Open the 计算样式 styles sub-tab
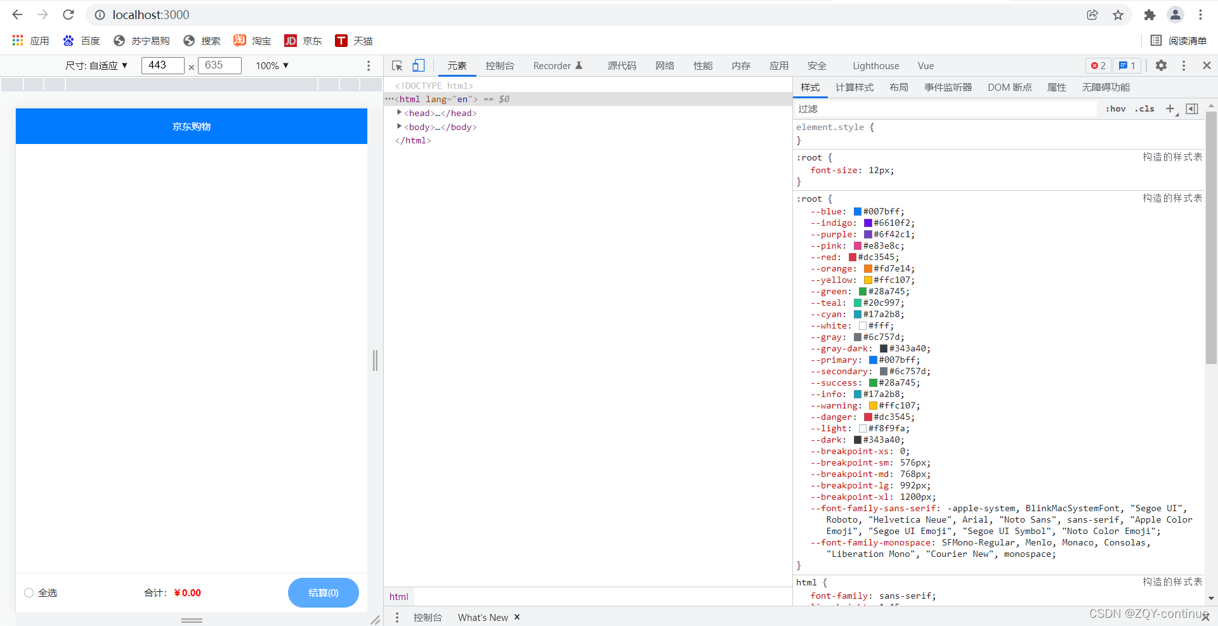The height and width of the screenshot is (626, 1218). (x=855, y=88)
